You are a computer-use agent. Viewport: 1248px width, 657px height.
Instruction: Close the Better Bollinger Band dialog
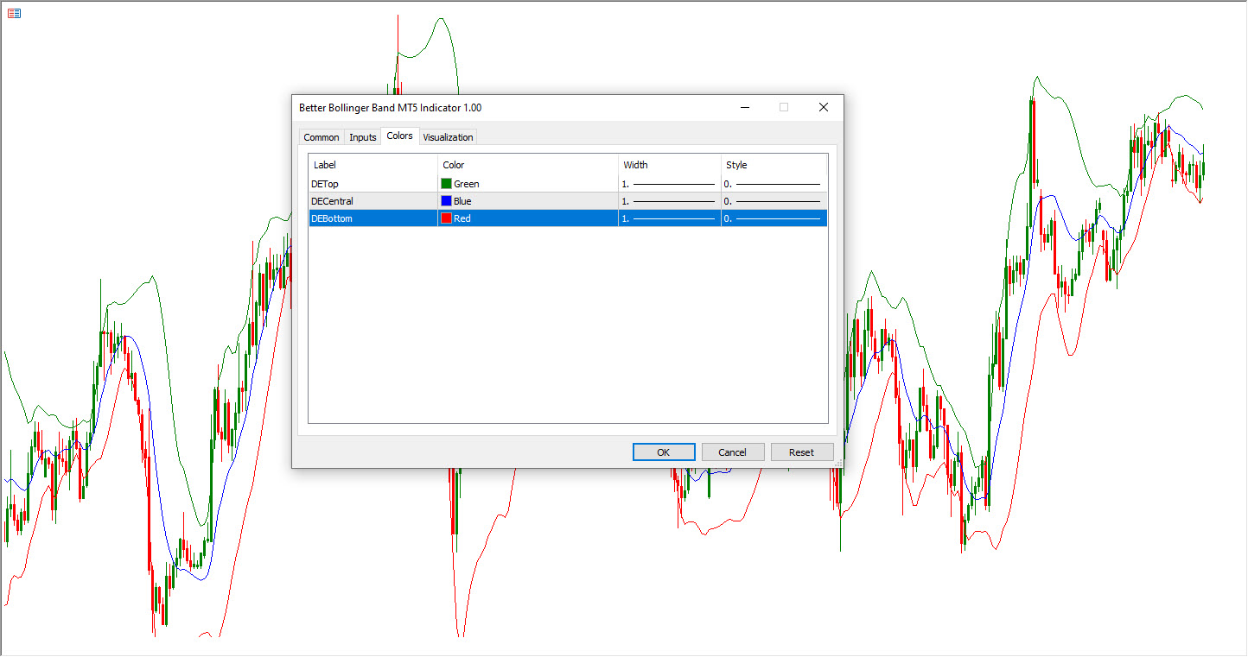click(823, 108)
